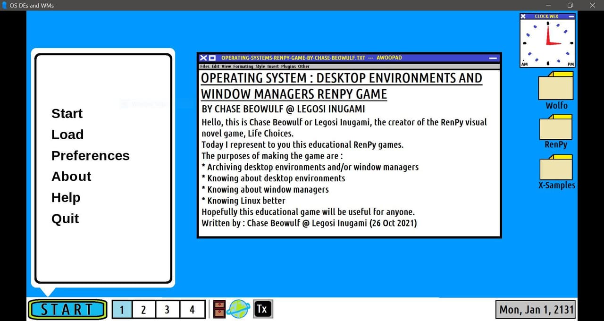
Task: Click line 'Knowing Linux better'
Action: click(243, 201)
